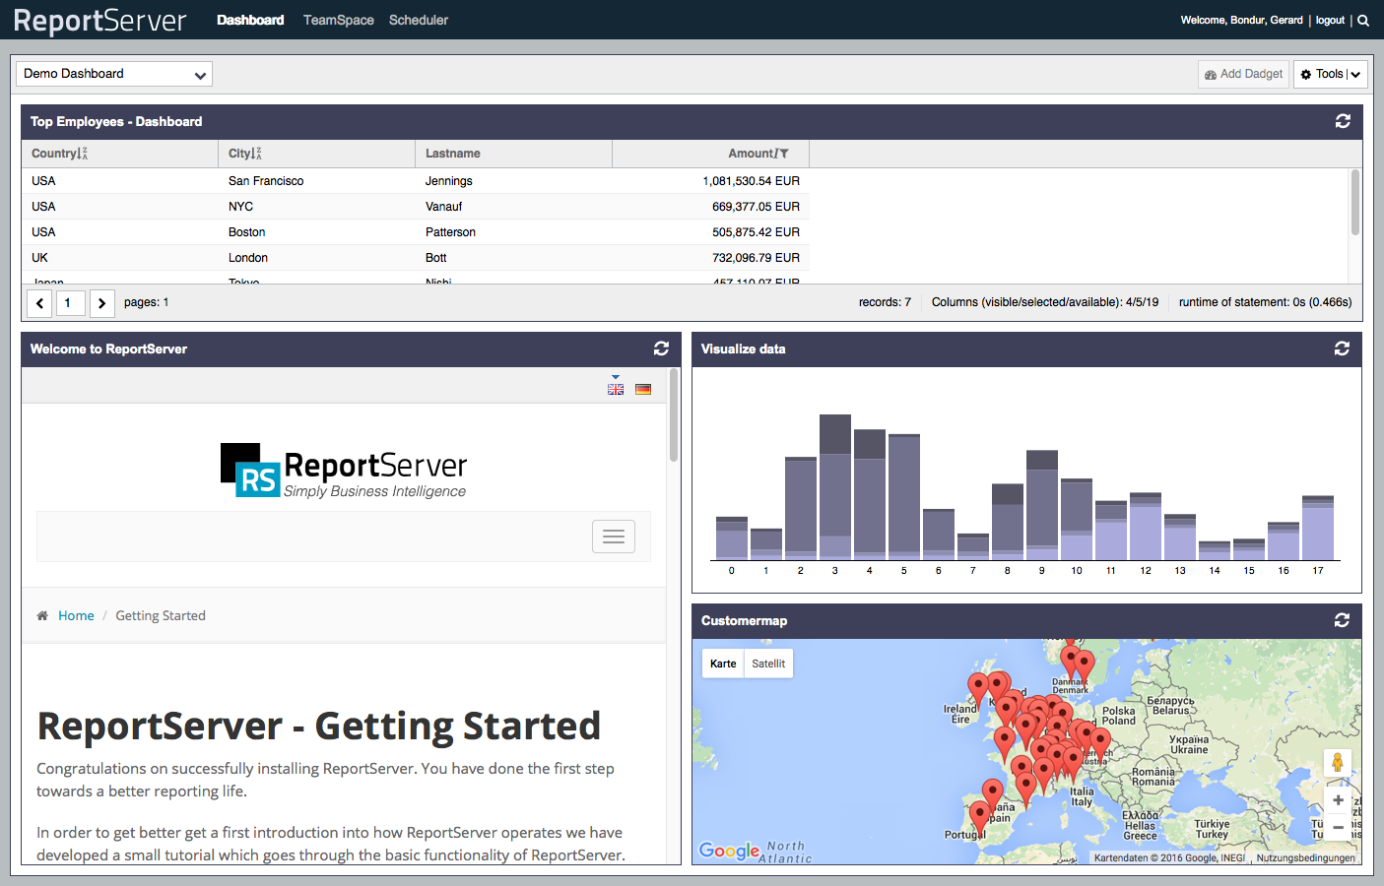Viewport: 1384px width, 886px height.
Task: Switch map to Satellit view
Action: pyautogui.click(x=768, y=664)
